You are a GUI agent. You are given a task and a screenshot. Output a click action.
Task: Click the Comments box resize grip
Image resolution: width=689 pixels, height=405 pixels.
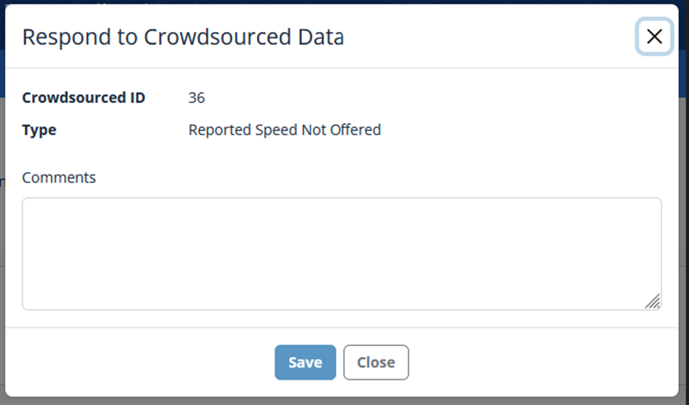[x=652, y=301]
